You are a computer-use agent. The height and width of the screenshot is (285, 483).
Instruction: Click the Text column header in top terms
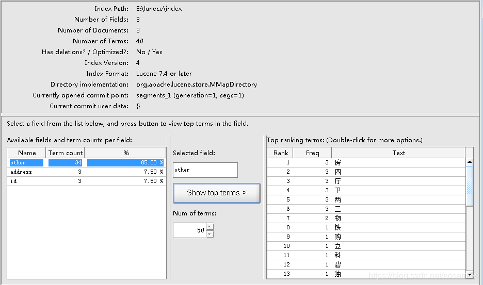click(x=398, y=153)
